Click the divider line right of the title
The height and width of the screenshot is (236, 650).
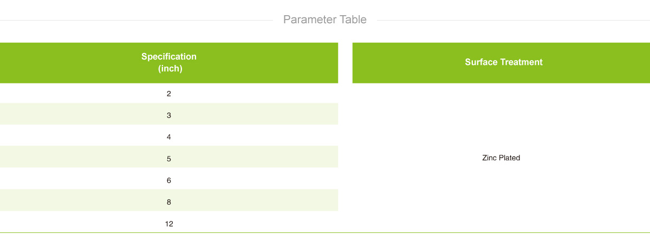coord(513,21)
